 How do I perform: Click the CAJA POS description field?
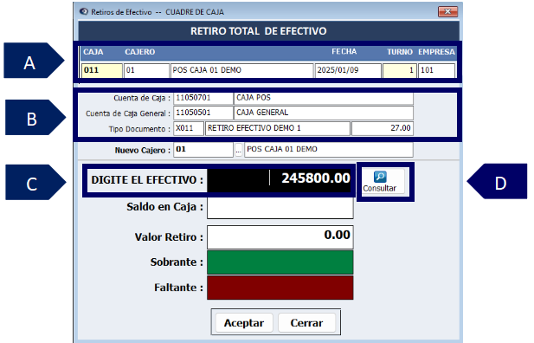324,98
